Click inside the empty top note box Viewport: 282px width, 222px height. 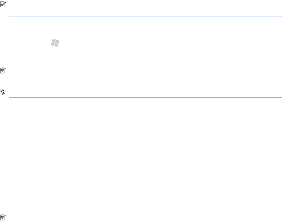coord(146,8)
